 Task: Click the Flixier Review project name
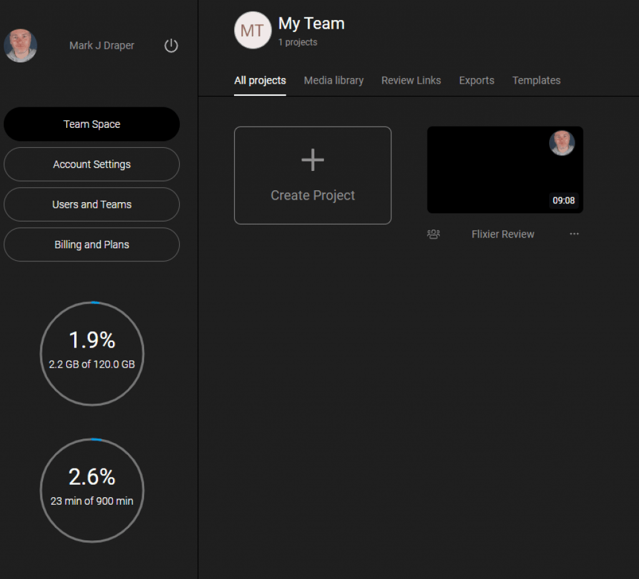pos(502,235)
